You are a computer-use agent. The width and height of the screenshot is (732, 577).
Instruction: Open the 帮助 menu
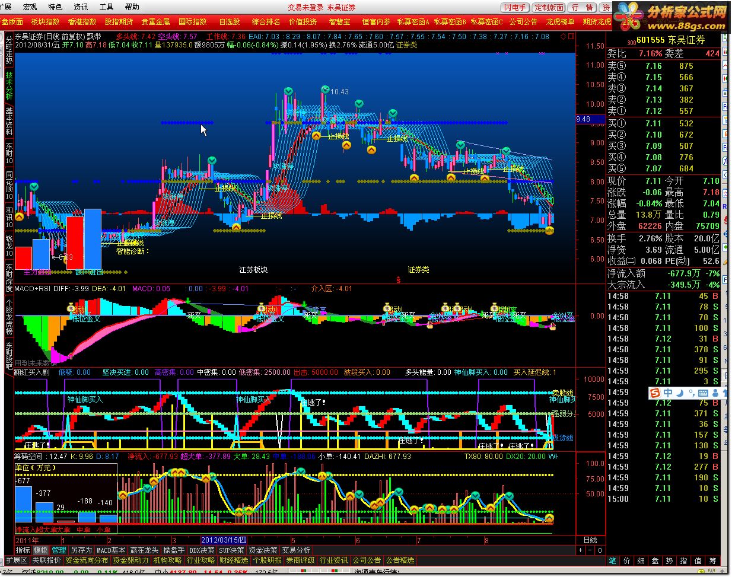pos(132,7)
